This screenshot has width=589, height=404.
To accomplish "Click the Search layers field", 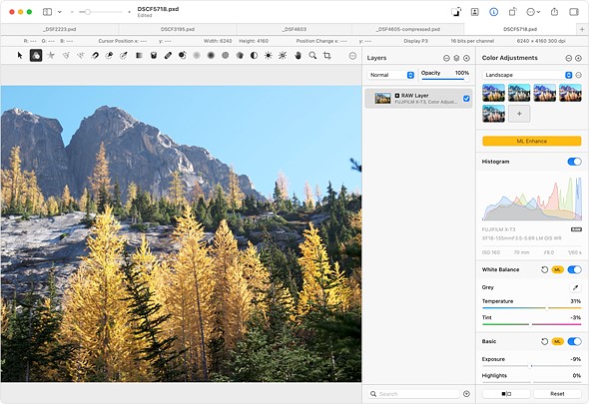I will [x=413, y=394].
